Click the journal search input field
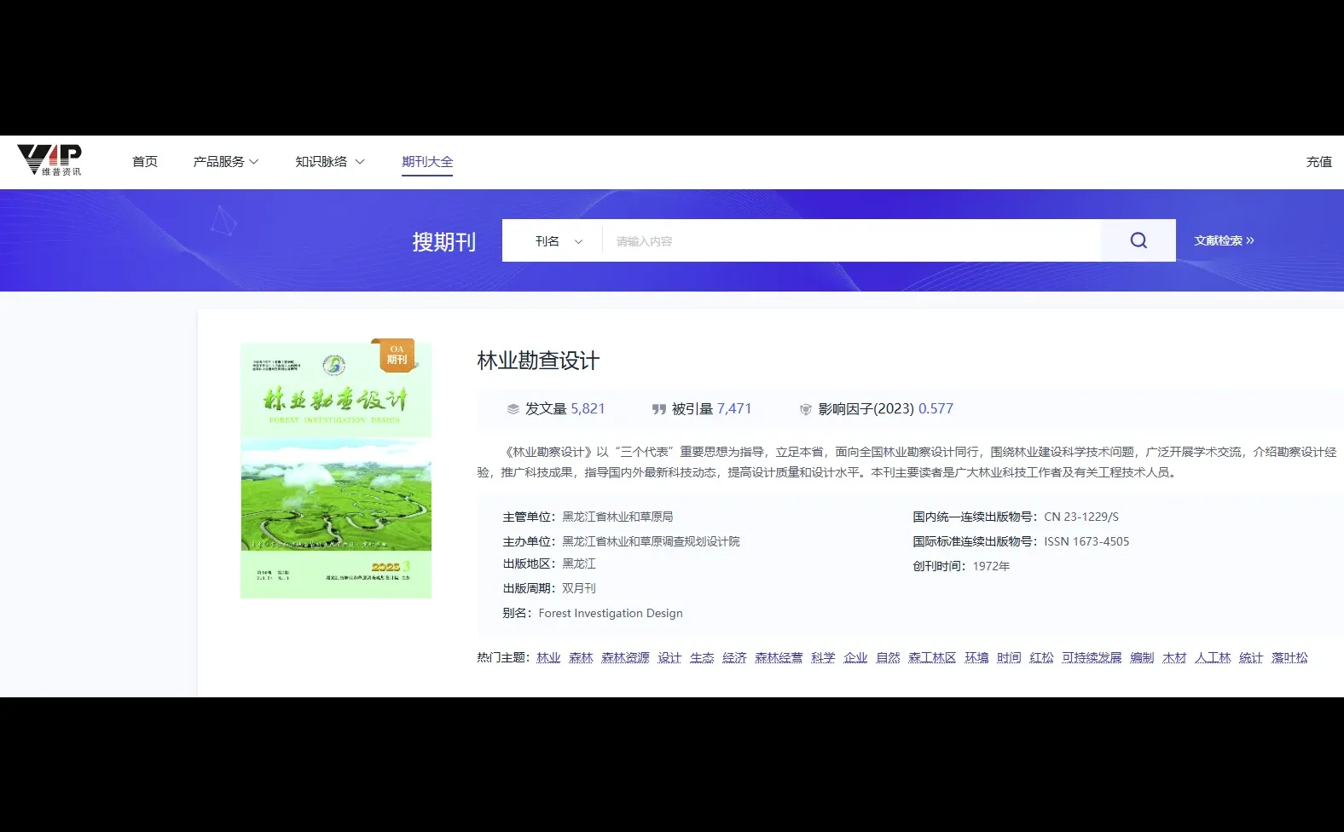The height and width of the screenshot is (832, 1344). [851, 241]
